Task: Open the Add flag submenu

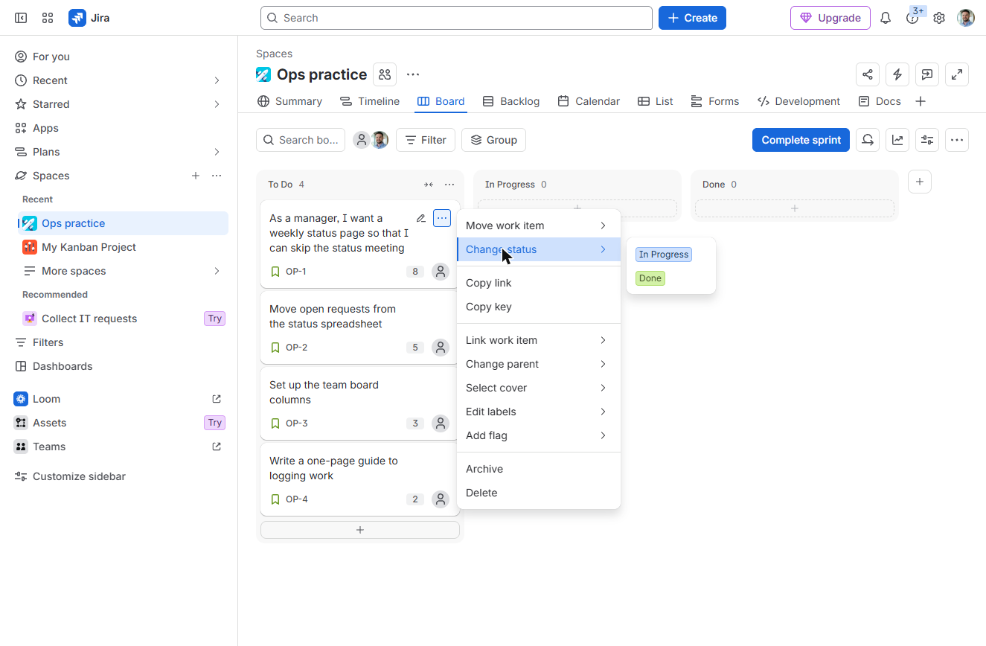Action: click(x=539, y=435)
